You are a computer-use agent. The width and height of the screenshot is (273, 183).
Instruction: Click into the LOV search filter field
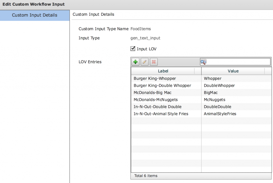(237, 62)
